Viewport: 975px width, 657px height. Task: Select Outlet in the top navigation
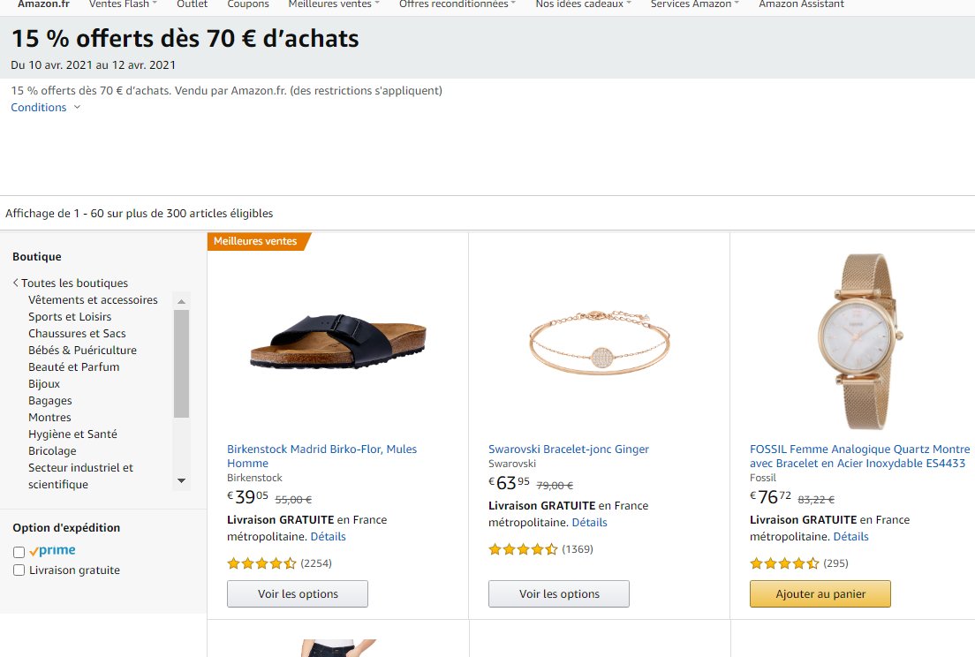click(x=192, y=4)
